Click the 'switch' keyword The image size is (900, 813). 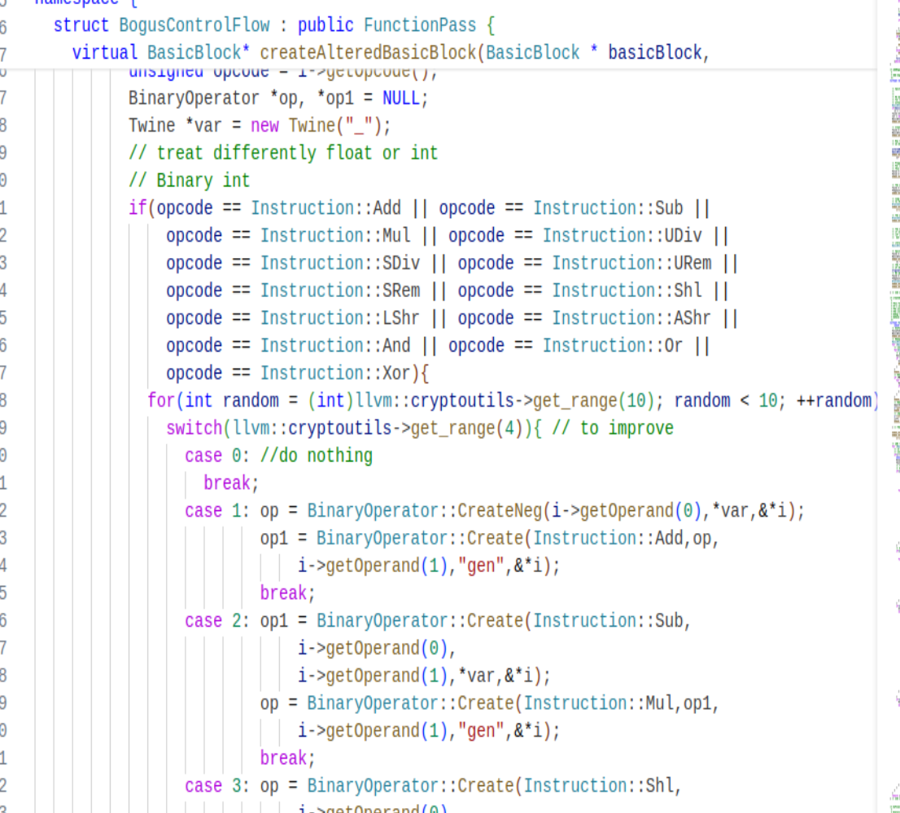pos(194,428)
